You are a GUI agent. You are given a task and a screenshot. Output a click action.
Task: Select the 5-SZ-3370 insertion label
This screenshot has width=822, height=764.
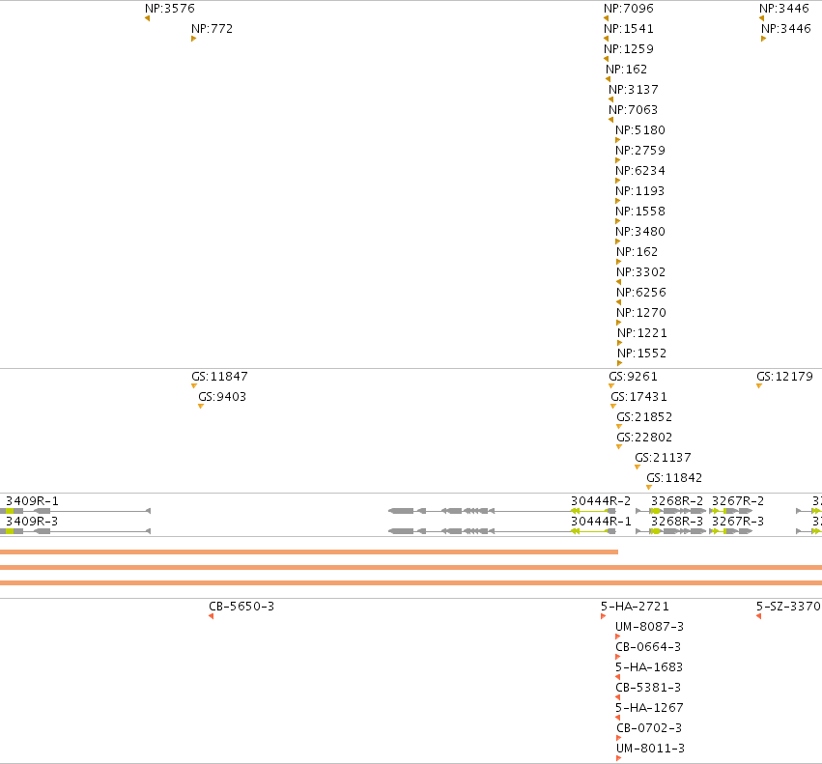coord(788,607)
